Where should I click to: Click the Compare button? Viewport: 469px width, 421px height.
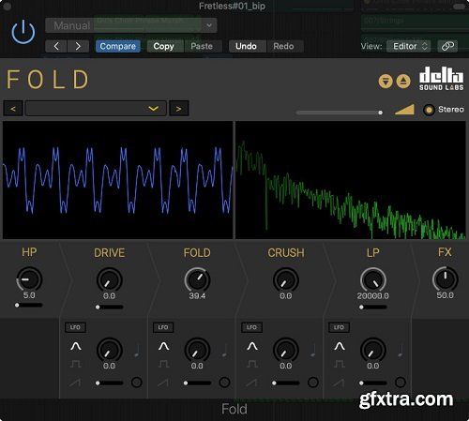point(118,46)
